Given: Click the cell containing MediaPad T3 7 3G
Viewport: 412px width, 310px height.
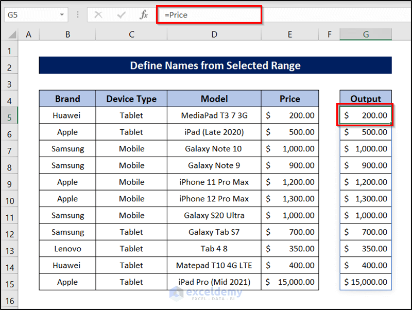Looking at the screenshot, I should point(214,115).
